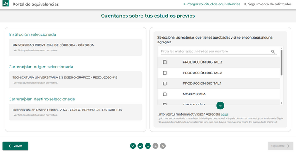Image resolution: width=296 pixels, height=152 pixels.
Task: Click scrollbar down arrow in subject list
Action: [x=282, y=103]
